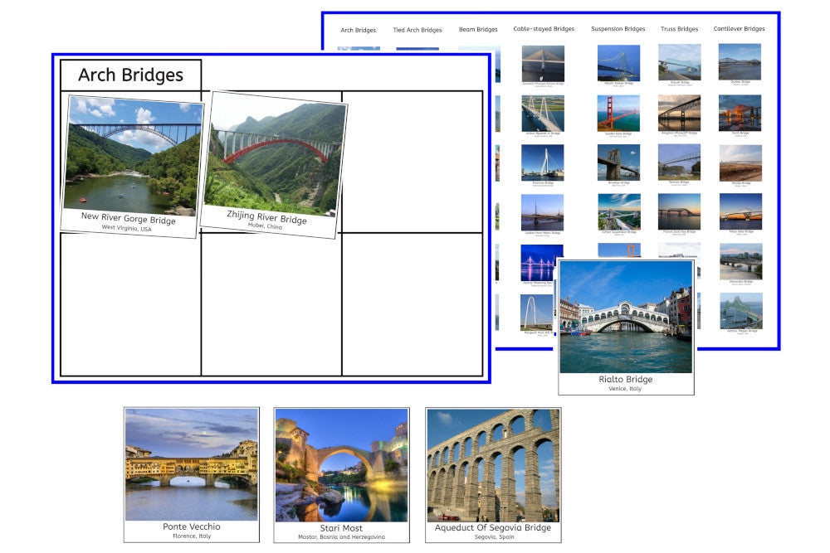This screenshot has width=830, height=553.
Task: Click the Truss Bridges column heading
Action: 679,29
